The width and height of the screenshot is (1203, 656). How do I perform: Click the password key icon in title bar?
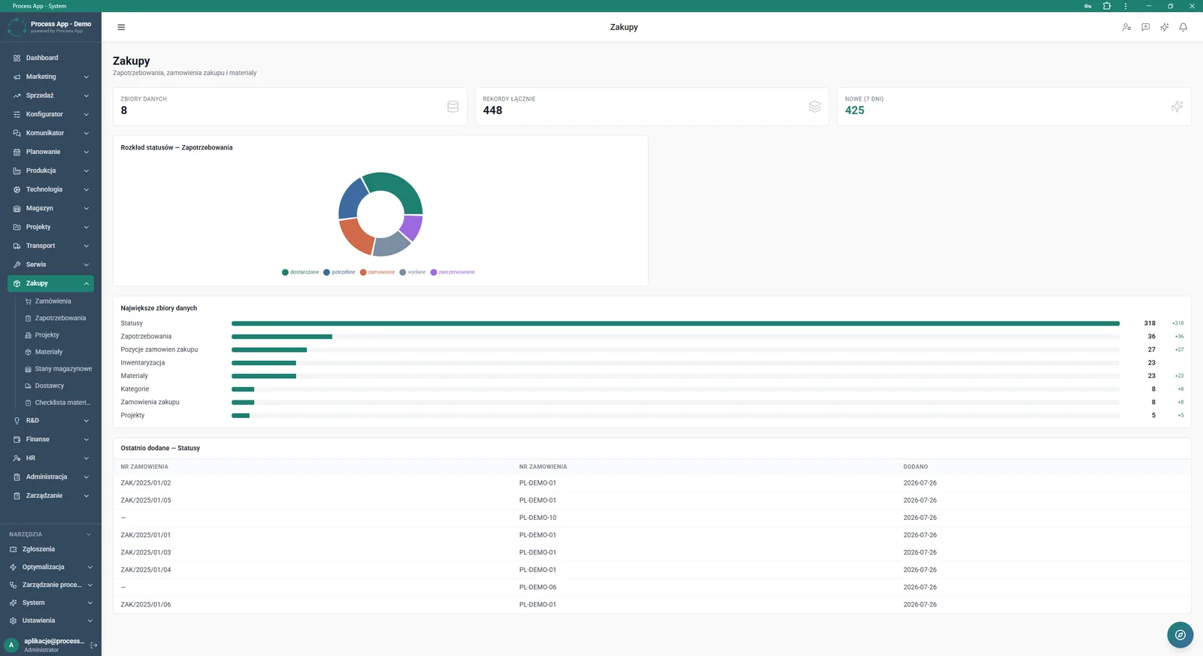click(x=1088, y=6)
